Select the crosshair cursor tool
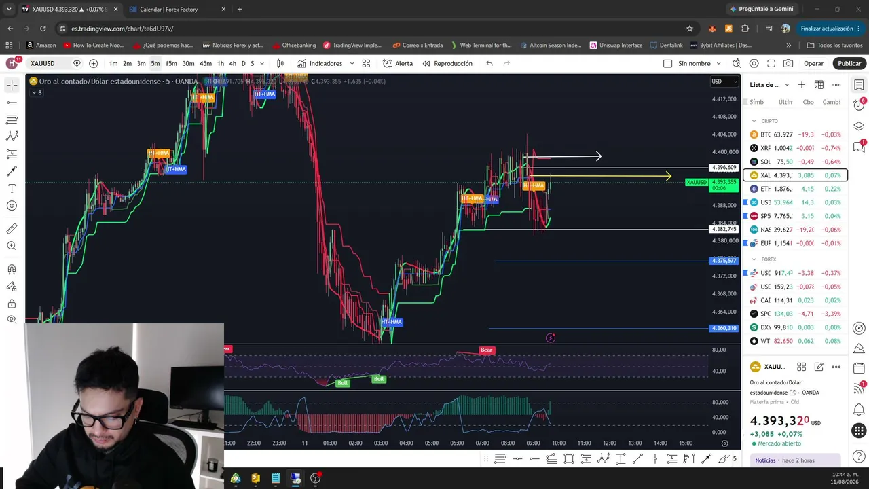Image resolution: width=869 pixels, height=489 pixels. click(x=12, y=85)
